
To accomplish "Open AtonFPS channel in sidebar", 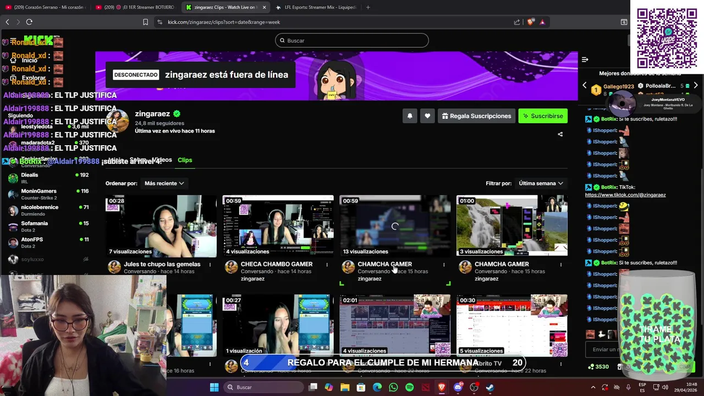I will pyautogui.click(x=48, y=243).
